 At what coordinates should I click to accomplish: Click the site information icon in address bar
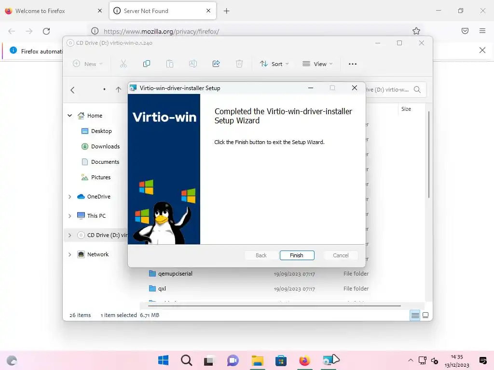(95, 31)
